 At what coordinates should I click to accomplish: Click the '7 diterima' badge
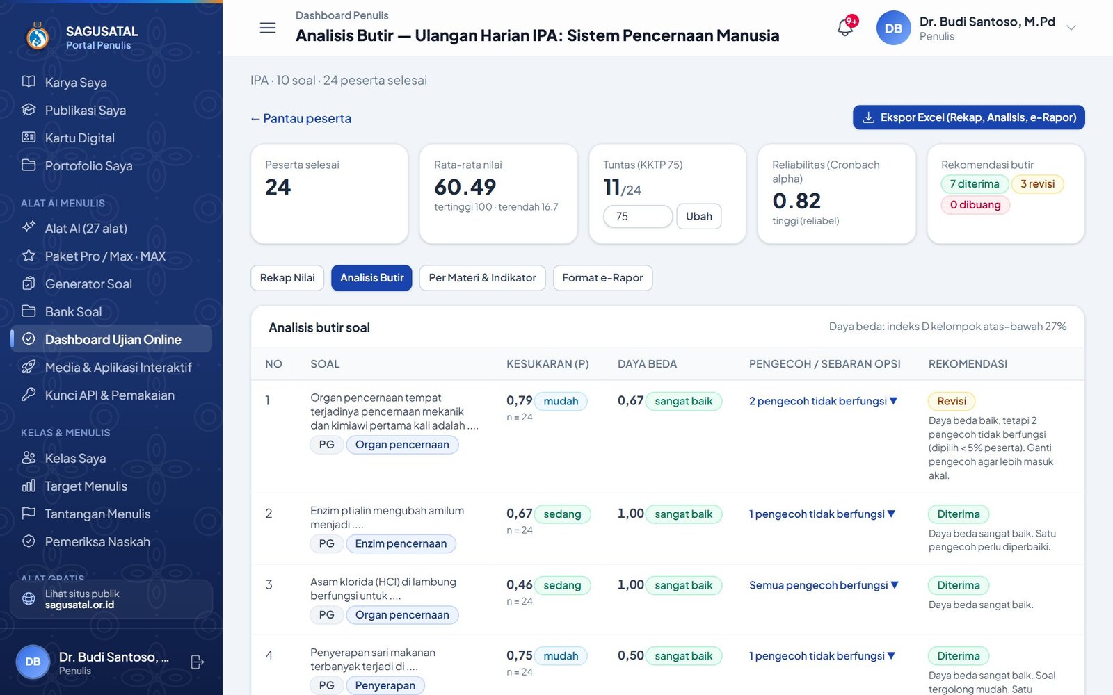pos(975,184)
